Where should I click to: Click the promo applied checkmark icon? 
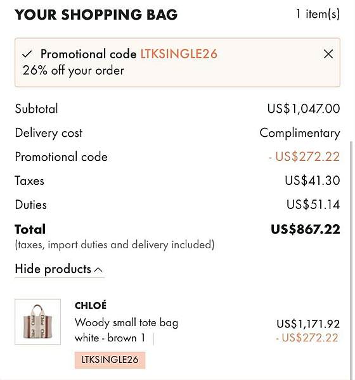(27, 54)
